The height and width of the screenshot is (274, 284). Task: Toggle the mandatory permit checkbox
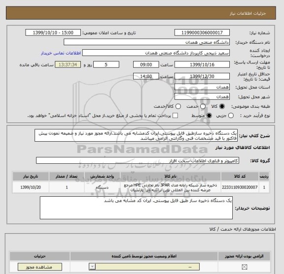coord(245,267)
